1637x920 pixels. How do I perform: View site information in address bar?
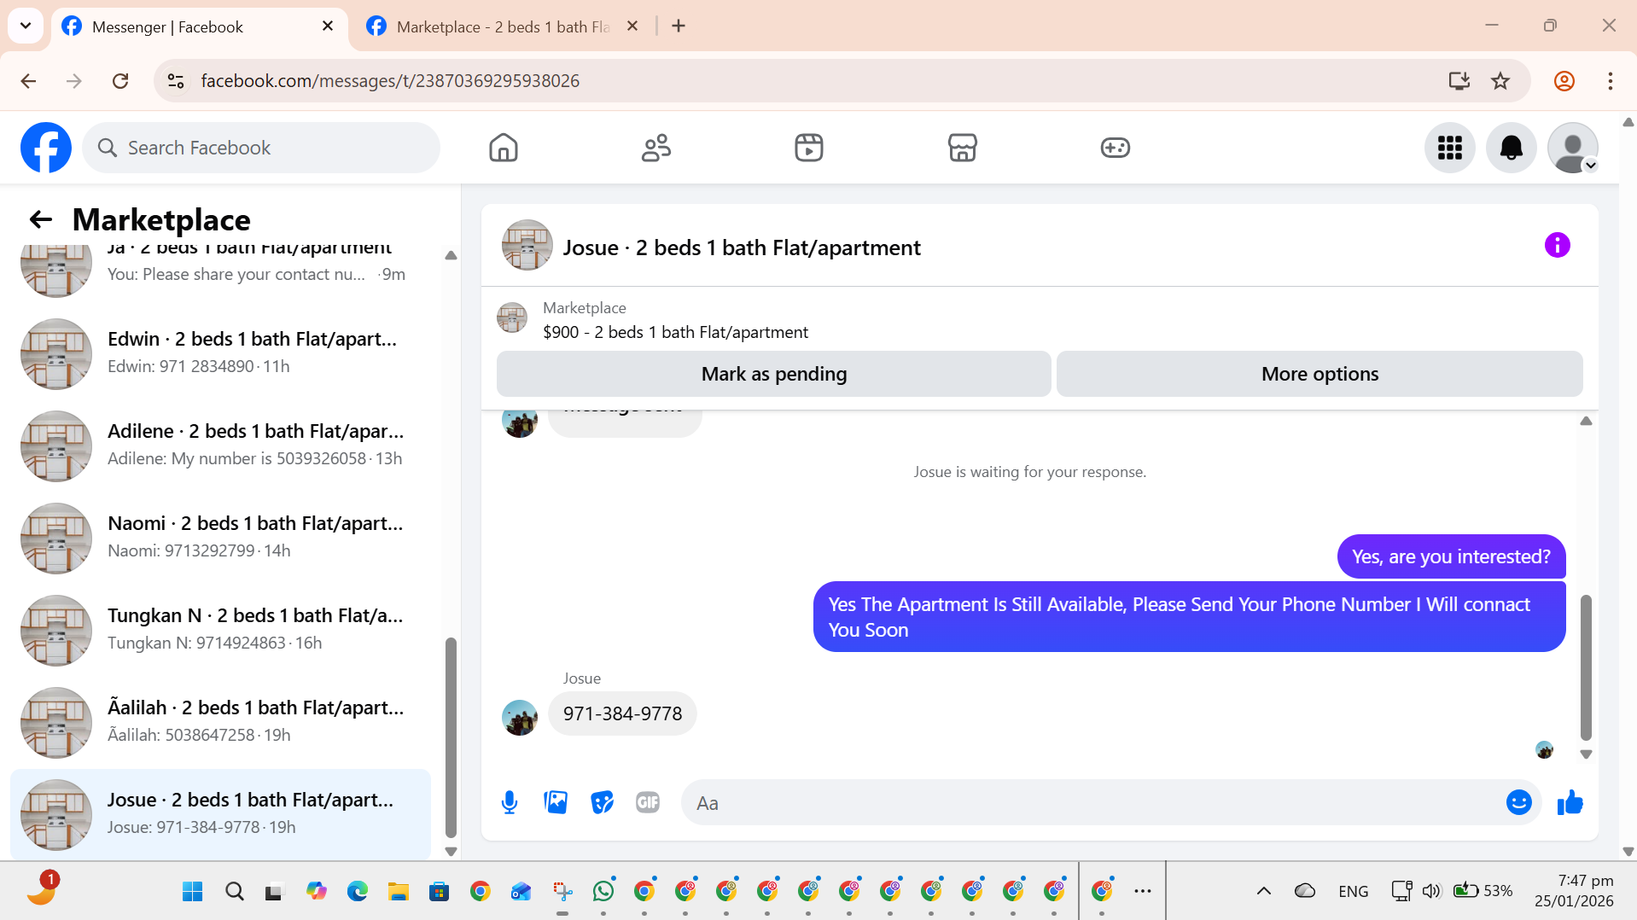point(176,81)
